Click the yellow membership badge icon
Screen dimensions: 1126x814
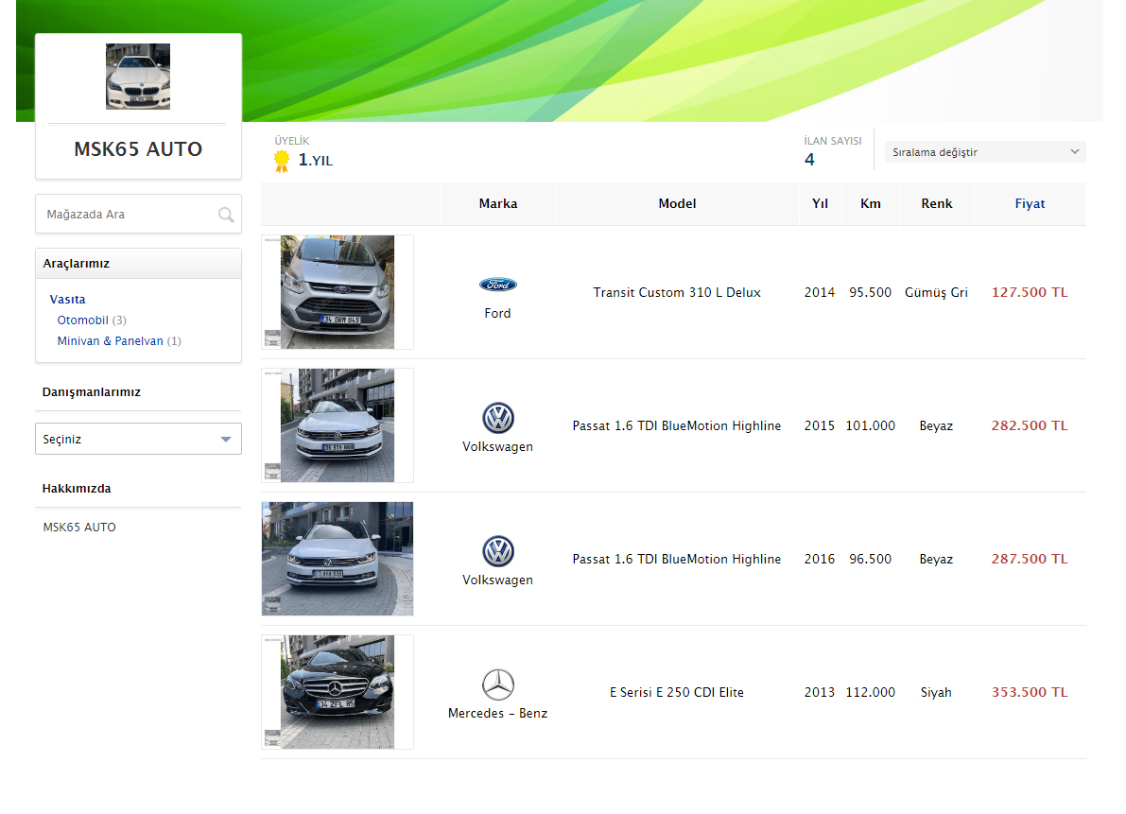pos(282,161)
